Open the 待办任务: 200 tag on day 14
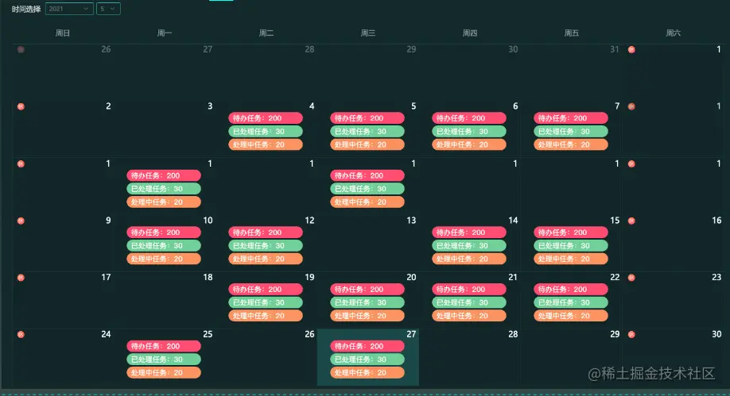This screenshot has height=396, width=730. pos(469,233)
